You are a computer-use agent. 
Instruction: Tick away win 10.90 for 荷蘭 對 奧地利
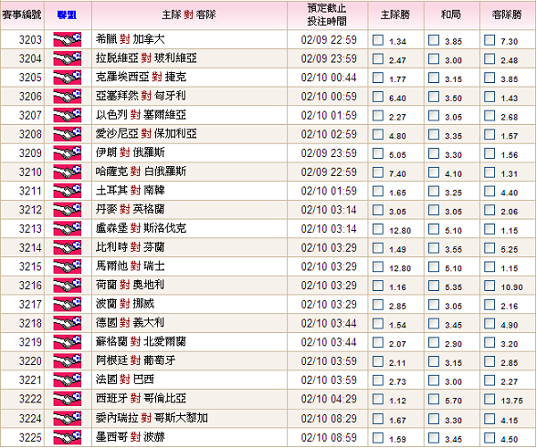click(490, 286)
